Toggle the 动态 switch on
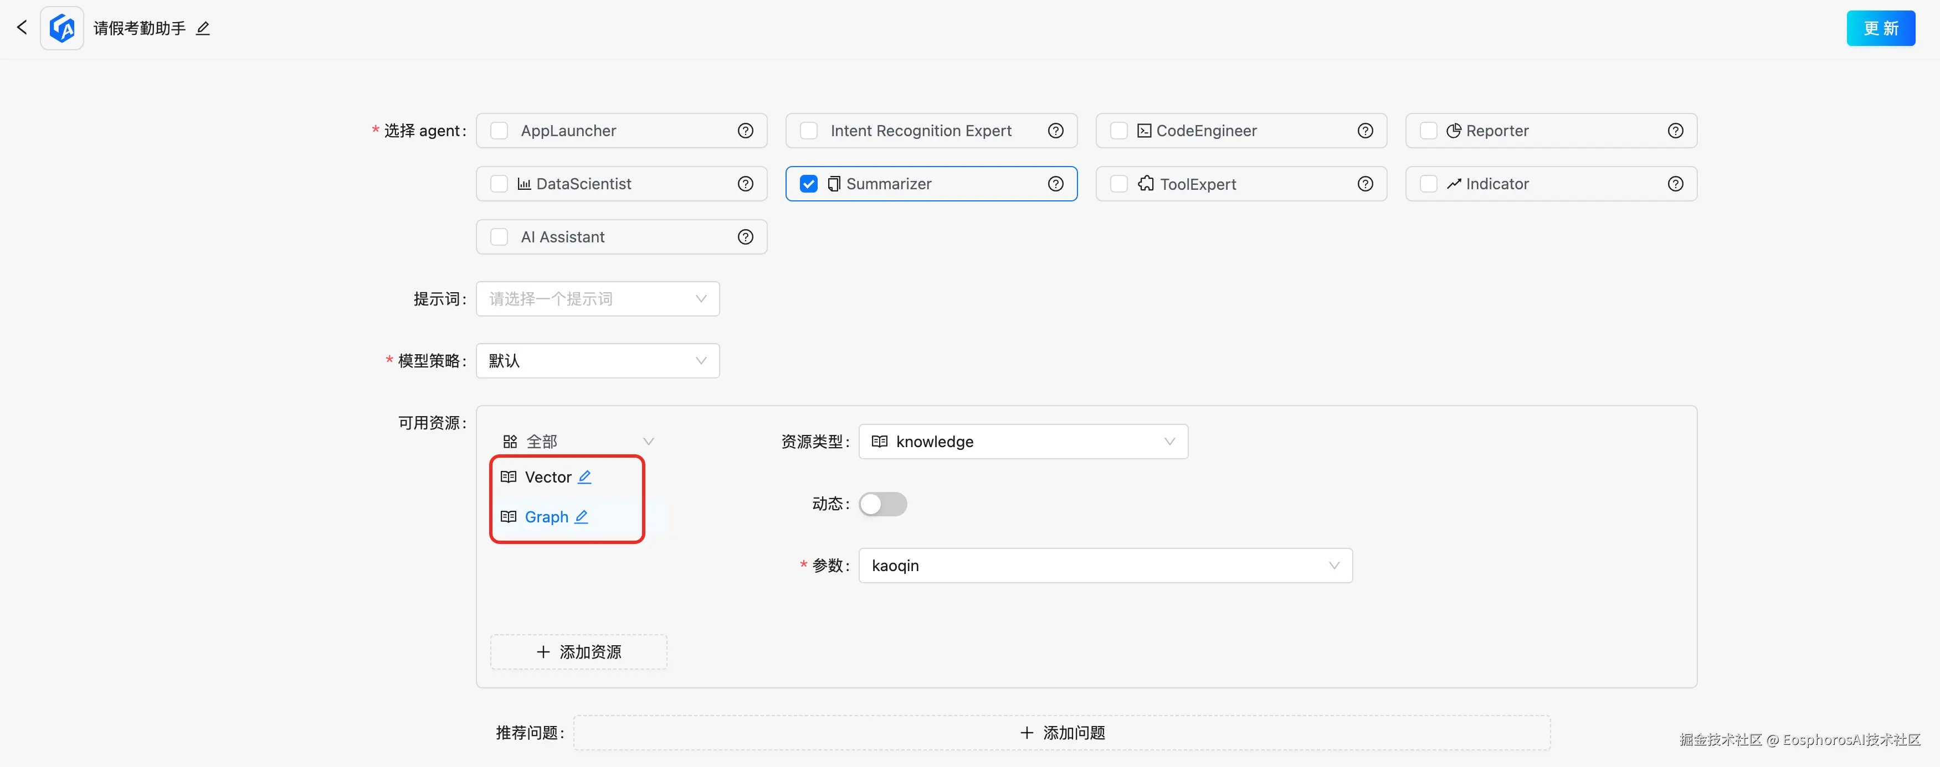Screen dimensions: 1940x767 click(x=882, y=504)
